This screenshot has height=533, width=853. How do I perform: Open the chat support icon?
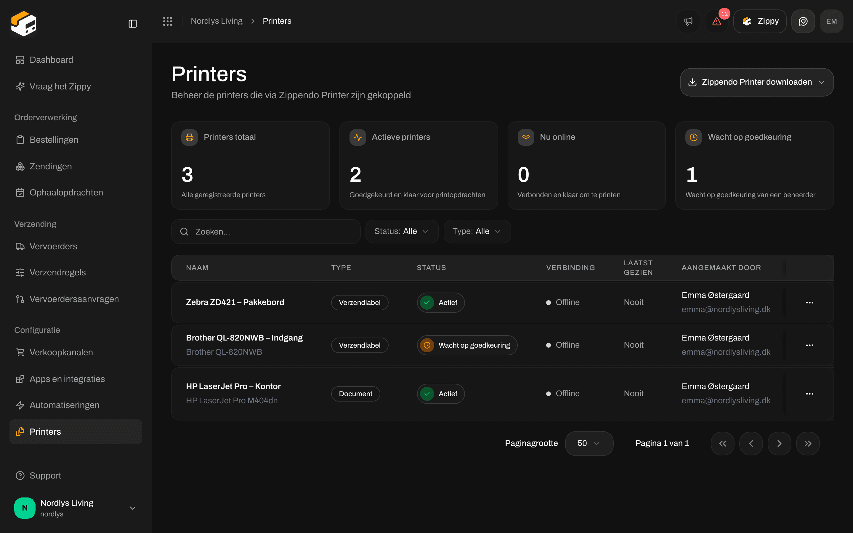coord(803,21)
